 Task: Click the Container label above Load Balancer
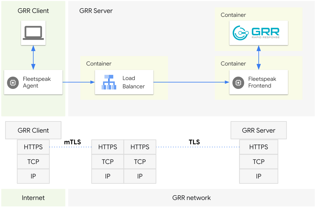click(x=99, y=64)
